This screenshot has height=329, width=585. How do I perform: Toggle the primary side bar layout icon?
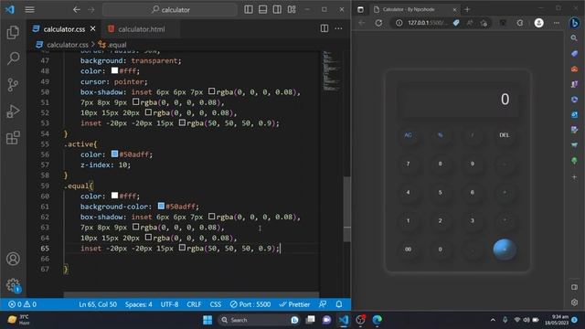(x=249, y=10)
